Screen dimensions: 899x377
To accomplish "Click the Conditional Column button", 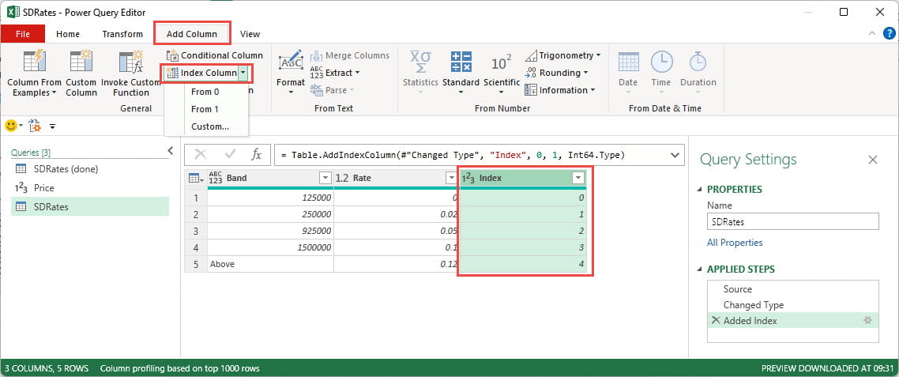I will (215, 55).
